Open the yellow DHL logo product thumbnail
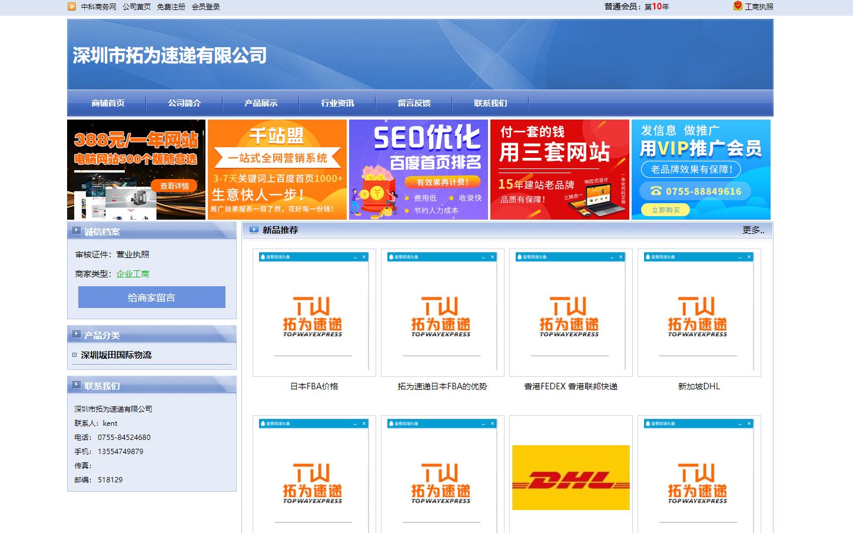 [x=571, y=478]
